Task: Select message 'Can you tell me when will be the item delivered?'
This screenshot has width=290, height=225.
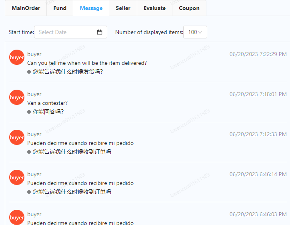Action: click(87, 63)
